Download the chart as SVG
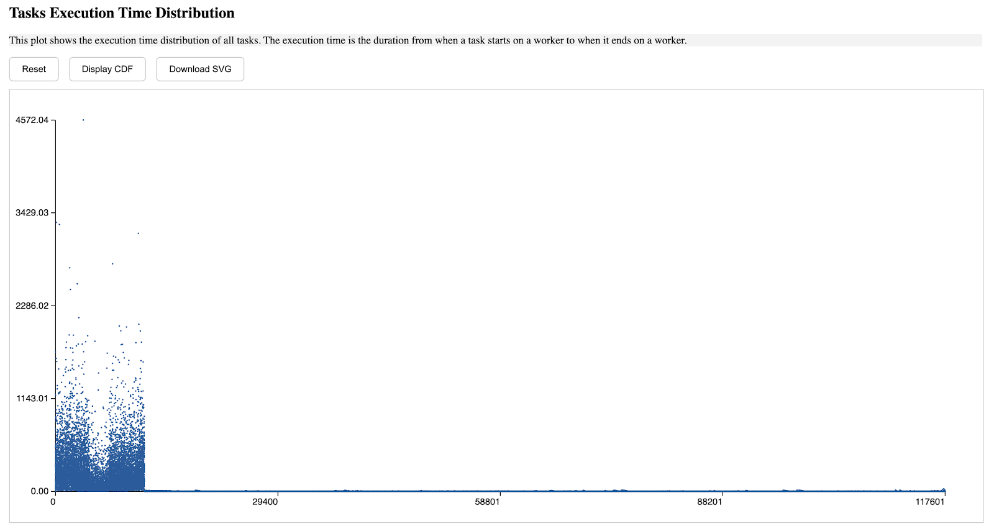The height and width of the screenshot is (531, 994). (x=200, y=69)
